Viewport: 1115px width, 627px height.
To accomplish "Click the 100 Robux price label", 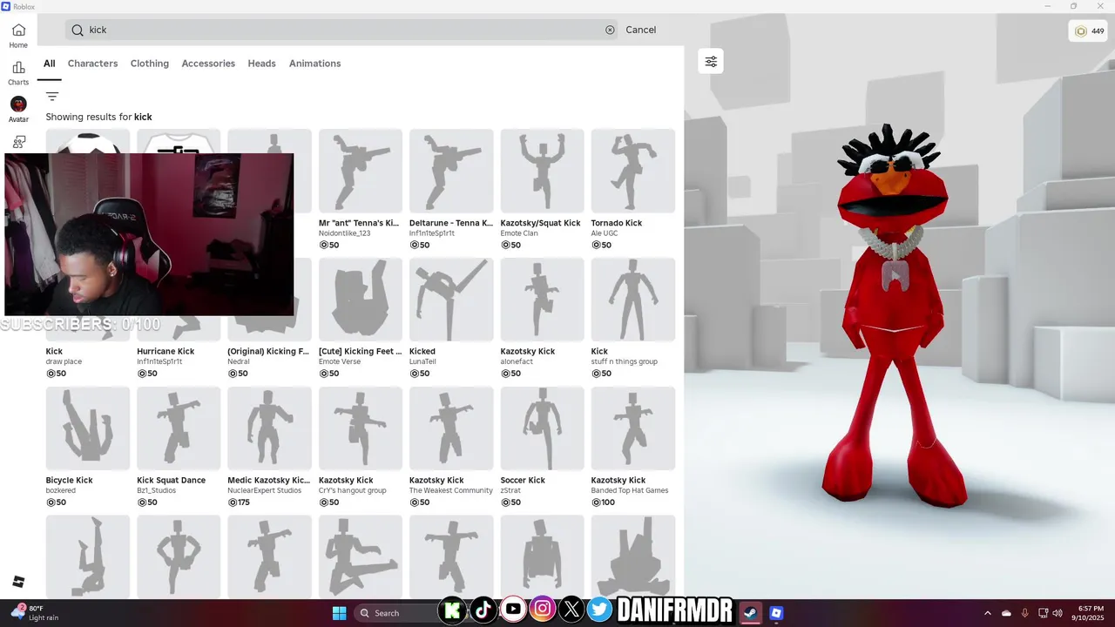I will (603, 502).
